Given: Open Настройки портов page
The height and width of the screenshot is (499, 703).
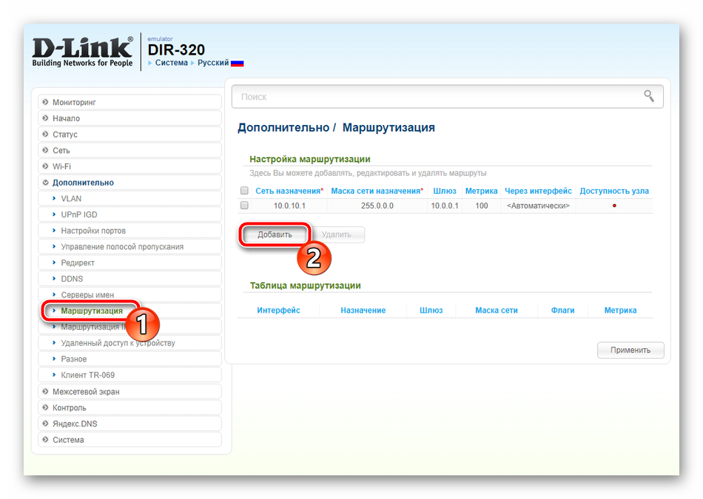Looking at the screenshot, I should pos(130,231).
